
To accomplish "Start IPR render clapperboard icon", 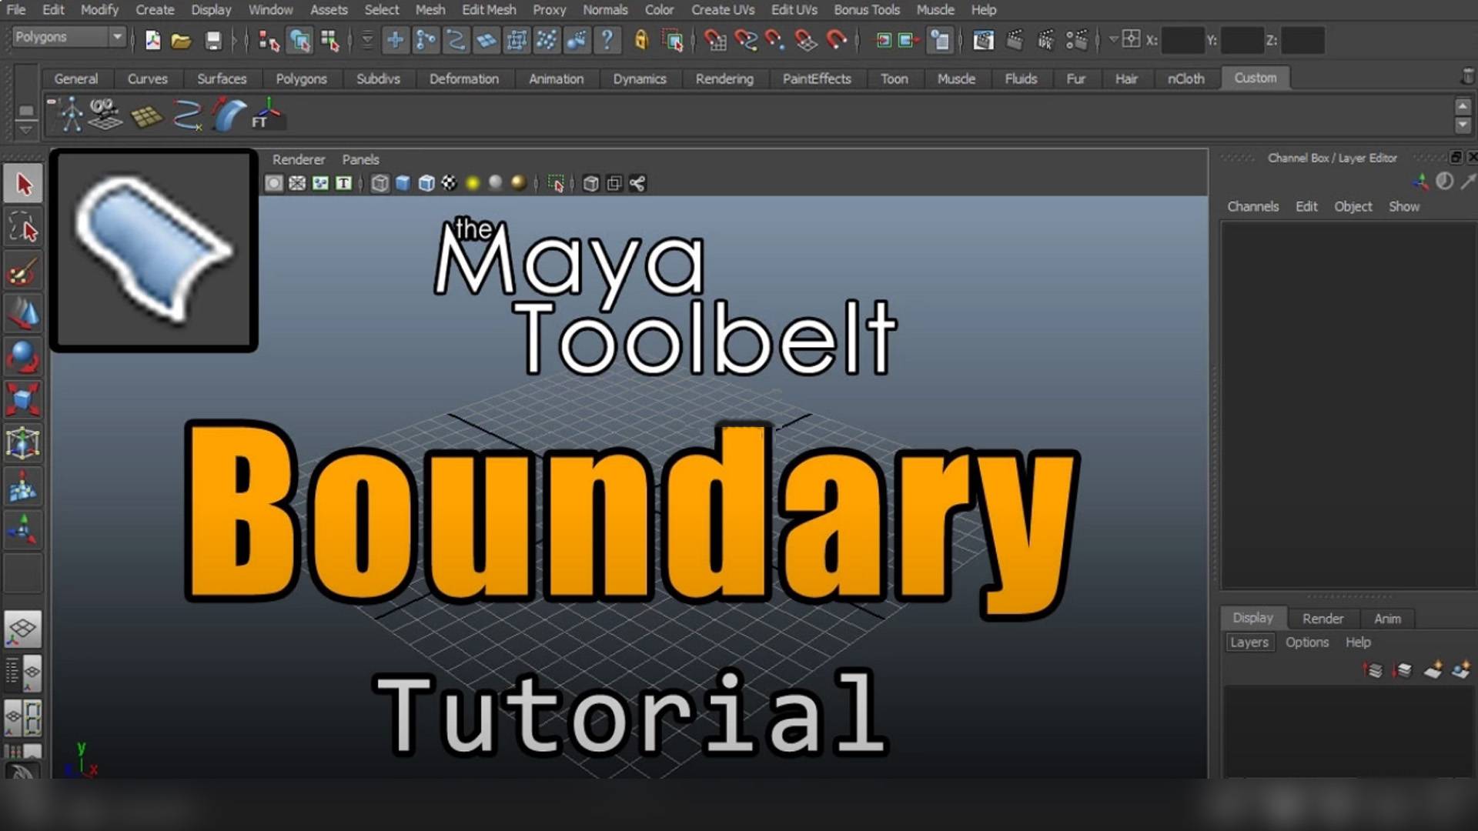I will click(x=1045, y=40).
